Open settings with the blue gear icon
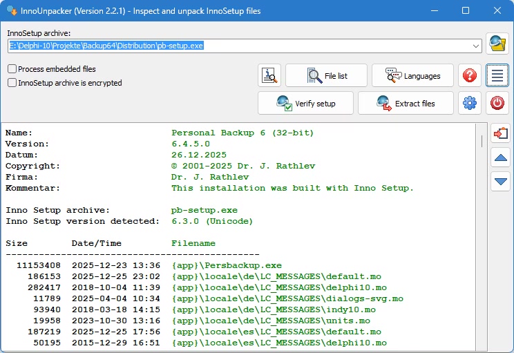This screenshot has width=514, height=353. point(470,103)
